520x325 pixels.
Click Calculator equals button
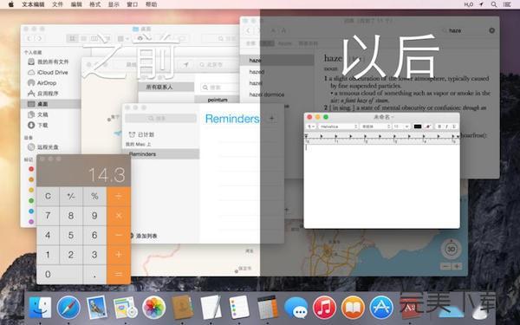click(x=119, y=274)
